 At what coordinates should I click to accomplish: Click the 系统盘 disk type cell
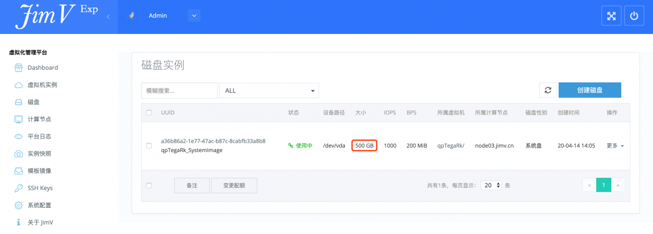534,146
